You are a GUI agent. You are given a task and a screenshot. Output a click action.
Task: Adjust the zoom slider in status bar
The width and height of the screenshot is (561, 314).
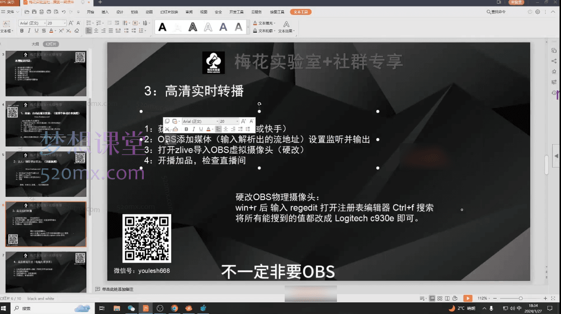521,298
